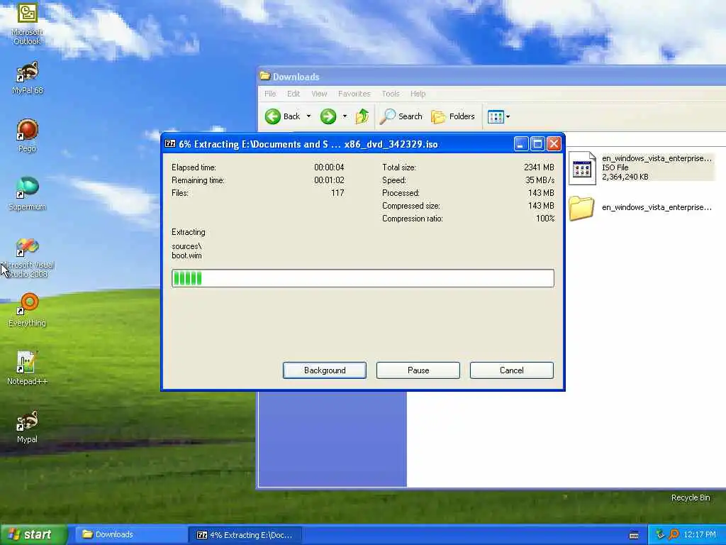Click the Total size value 2341 MB

[x=539, y=167]
